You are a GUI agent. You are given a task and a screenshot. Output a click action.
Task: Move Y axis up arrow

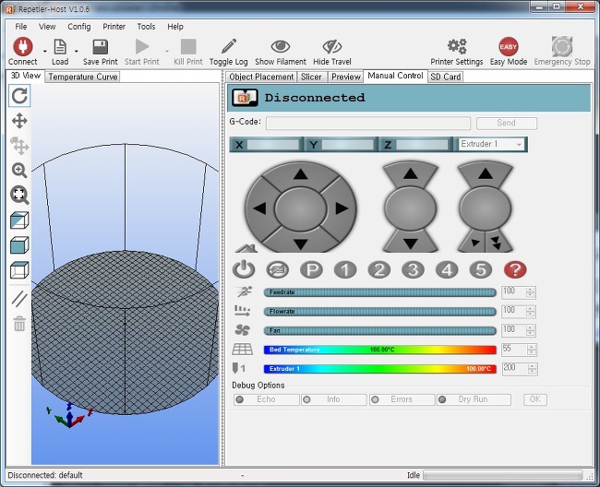pyautogui.click(x=301, y=174)
